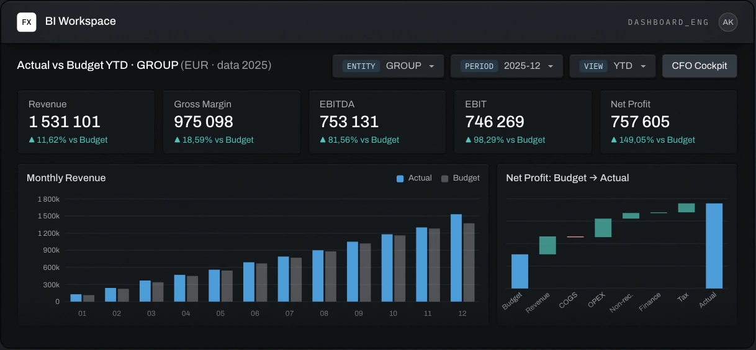Click the FX logo icon
This screenshot has width=756, height=350.
point(27,22)
